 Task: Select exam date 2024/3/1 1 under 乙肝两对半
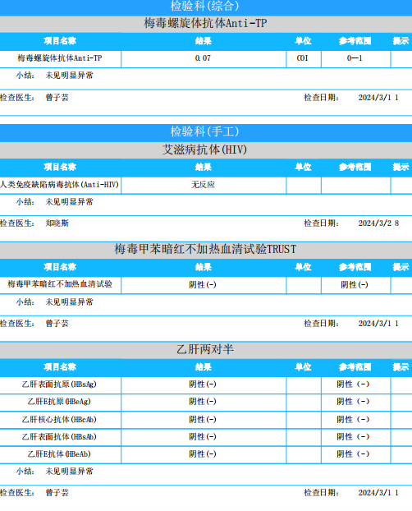click(378, 493)
